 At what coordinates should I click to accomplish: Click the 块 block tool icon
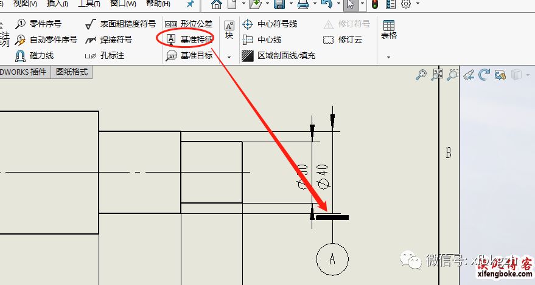tap(229, 30)
